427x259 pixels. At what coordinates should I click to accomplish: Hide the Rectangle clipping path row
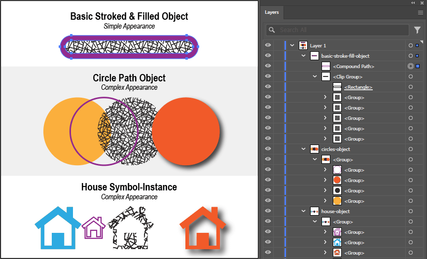268,87
